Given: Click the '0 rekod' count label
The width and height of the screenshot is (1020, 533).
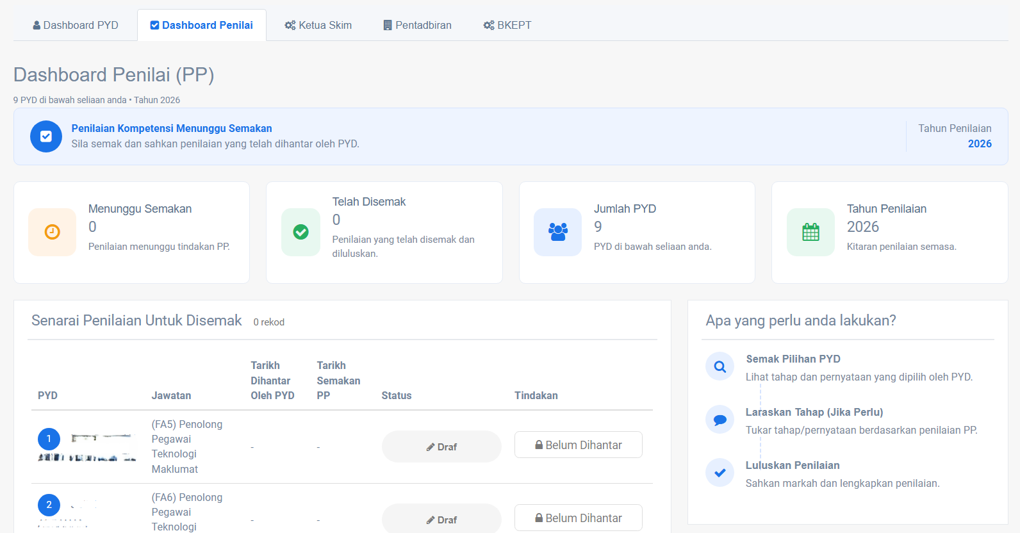Looking at the screenshot, I should [x=269, y=322].
